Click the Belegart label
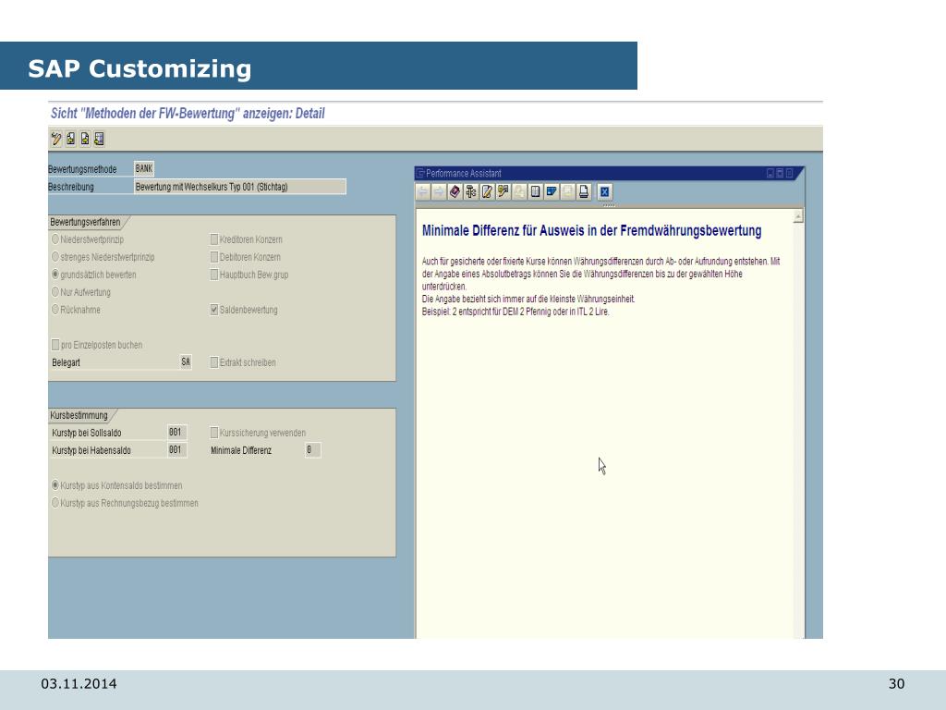946x710 pixels. (x=66, y=362)
